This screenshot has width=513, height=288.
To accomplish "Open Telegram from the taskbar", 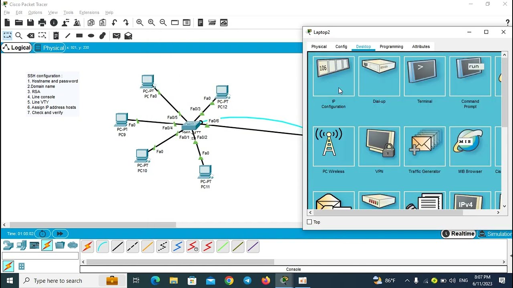I will [x=247, y=280].
